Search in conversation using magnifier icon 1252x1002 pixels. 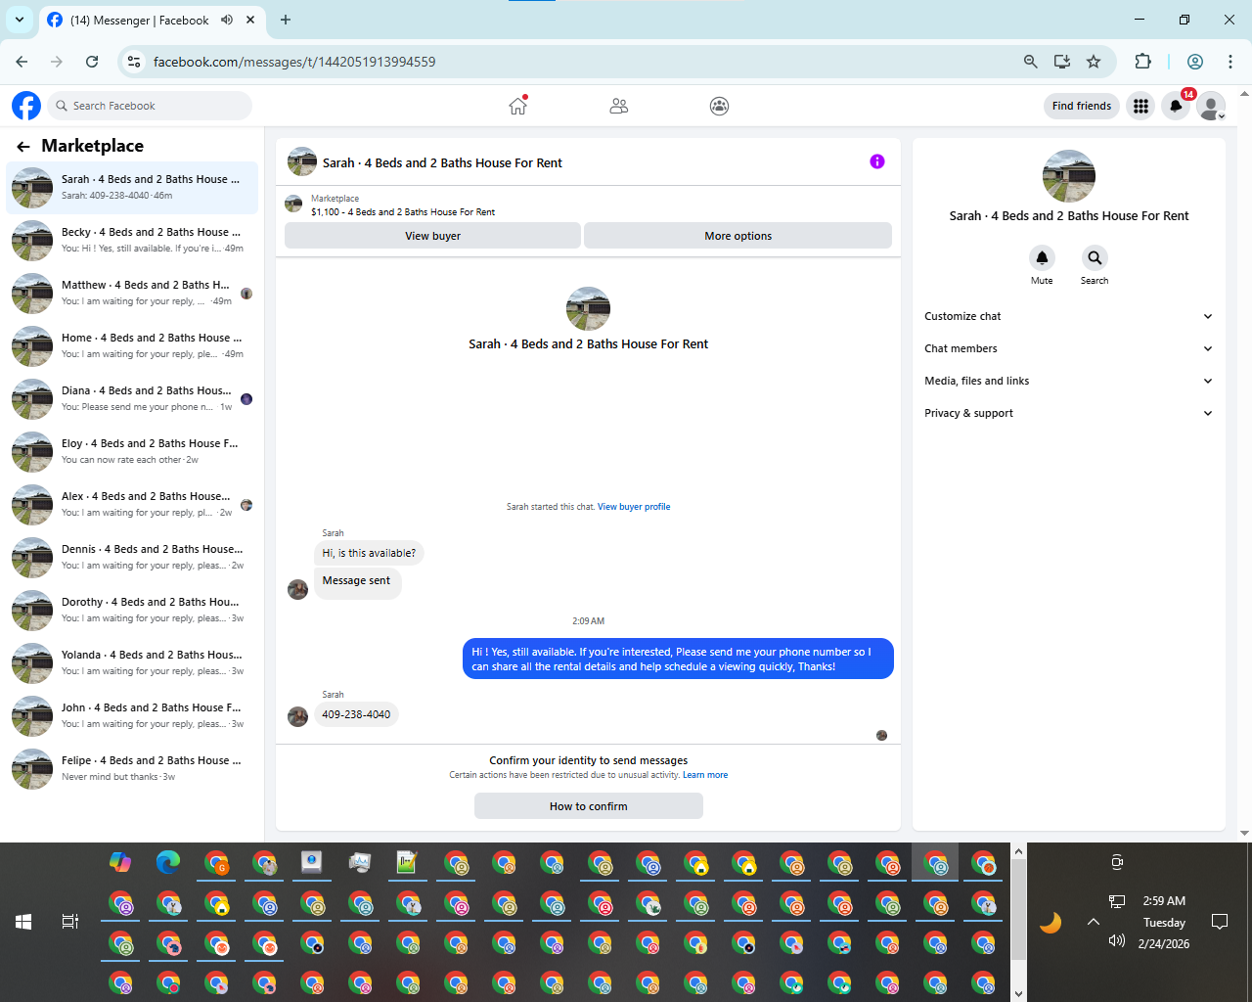tap(1095, 257)
